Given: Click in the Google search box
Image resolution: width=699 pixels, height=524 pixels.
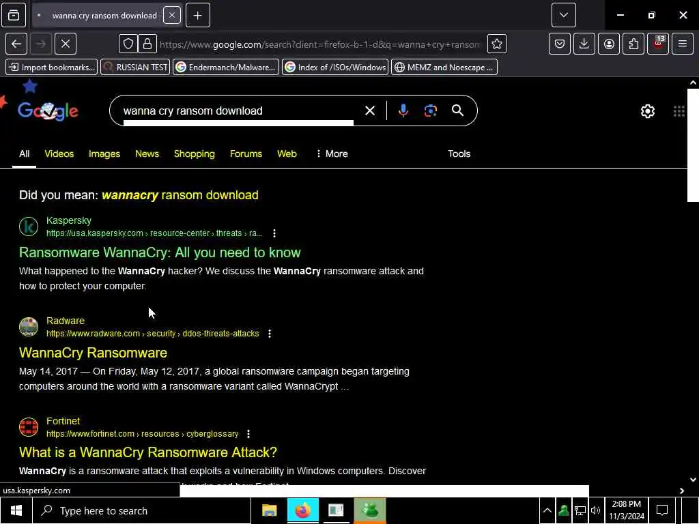Looking at the screenshot, I should point(238,111).
